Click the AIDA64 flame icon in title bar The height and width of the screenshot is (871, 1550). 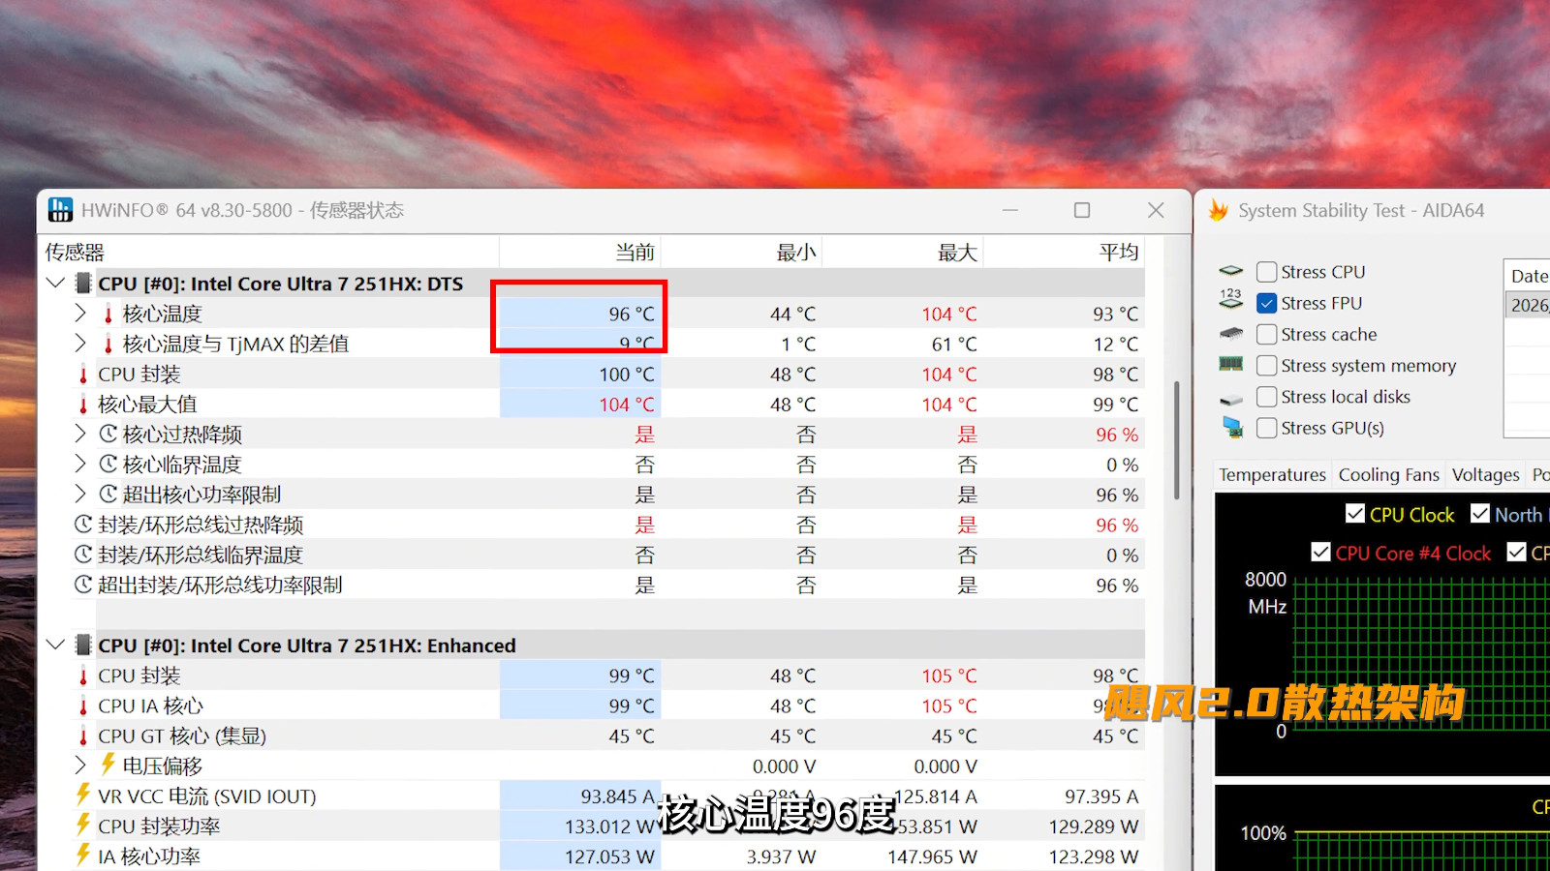pos(1219,210)
